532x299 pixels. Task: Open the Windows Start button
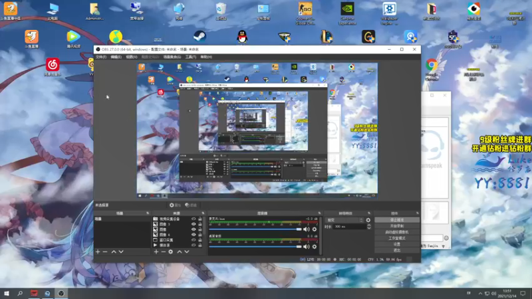(7, 293)
